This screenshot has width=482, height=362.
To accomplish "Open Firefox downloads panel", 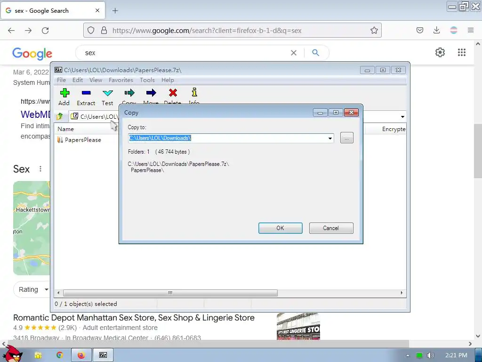I will [x=436, y=30].
